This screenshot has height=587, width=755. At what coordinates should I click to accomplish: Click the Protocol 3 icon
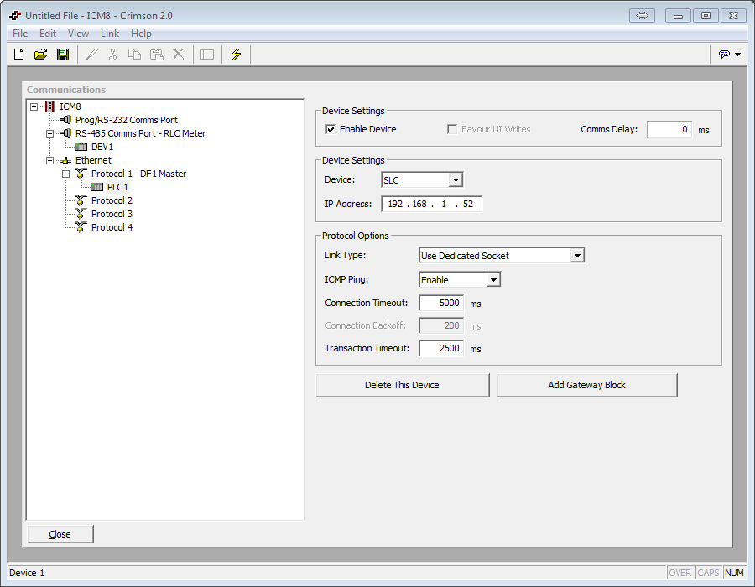pyautogui.click(x=81, y=214)
